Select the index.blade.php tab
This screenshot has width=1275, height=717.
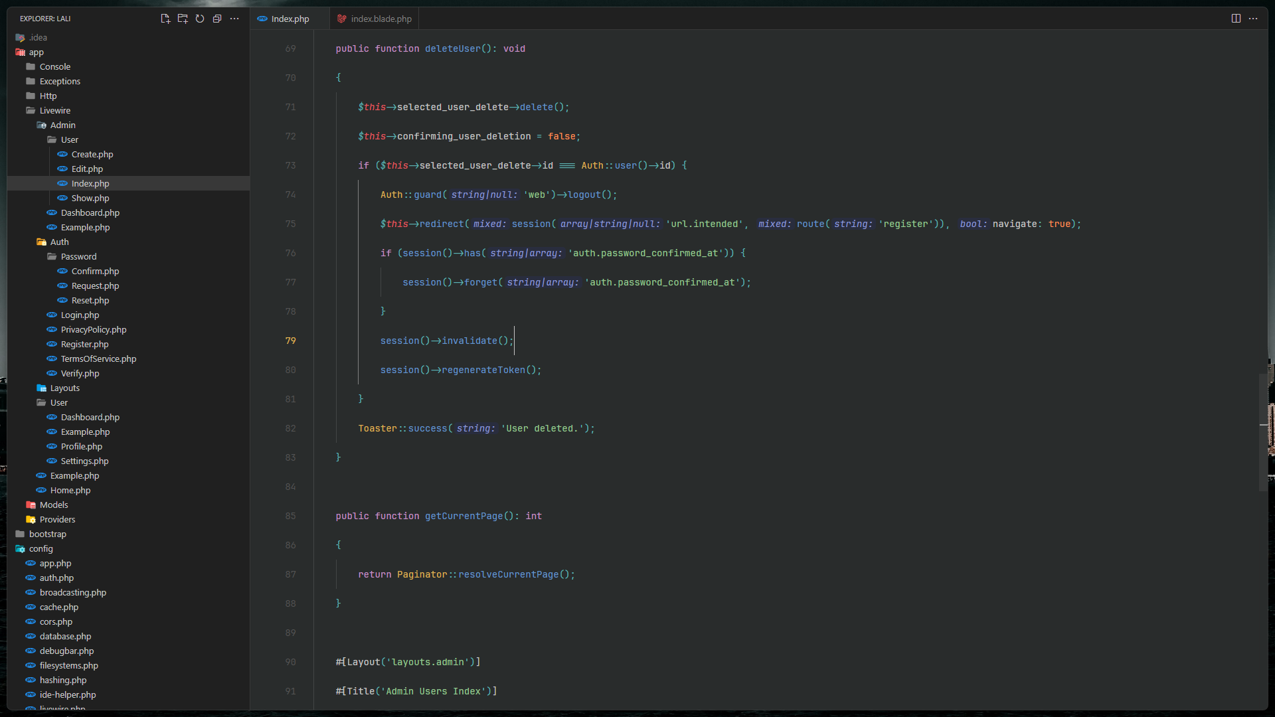[x=375, y=19]
